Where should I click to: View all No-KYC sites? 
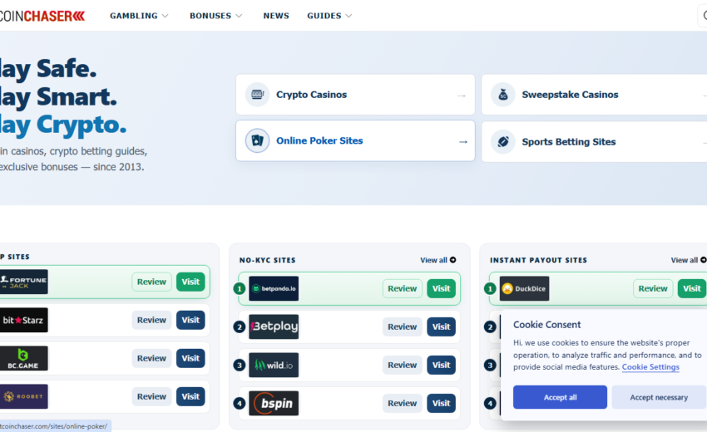pos(438,260)
